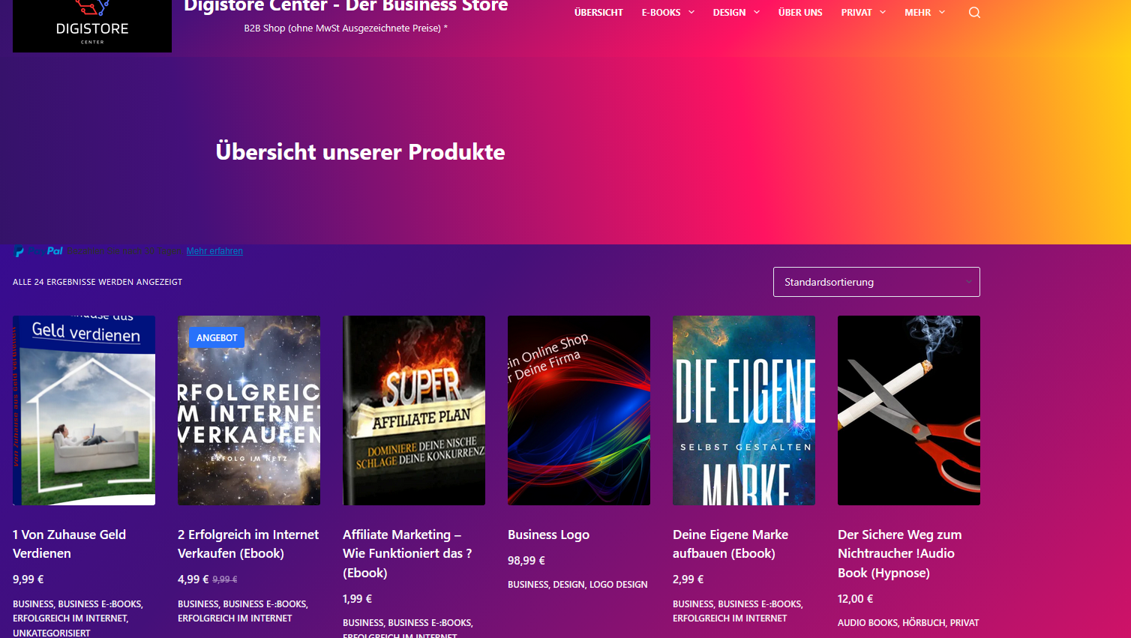Select the Super Affiliate Plan cover image
The width and height of the screenshot is (1131, 638).
pyautogui.click(x=414, y=410)
